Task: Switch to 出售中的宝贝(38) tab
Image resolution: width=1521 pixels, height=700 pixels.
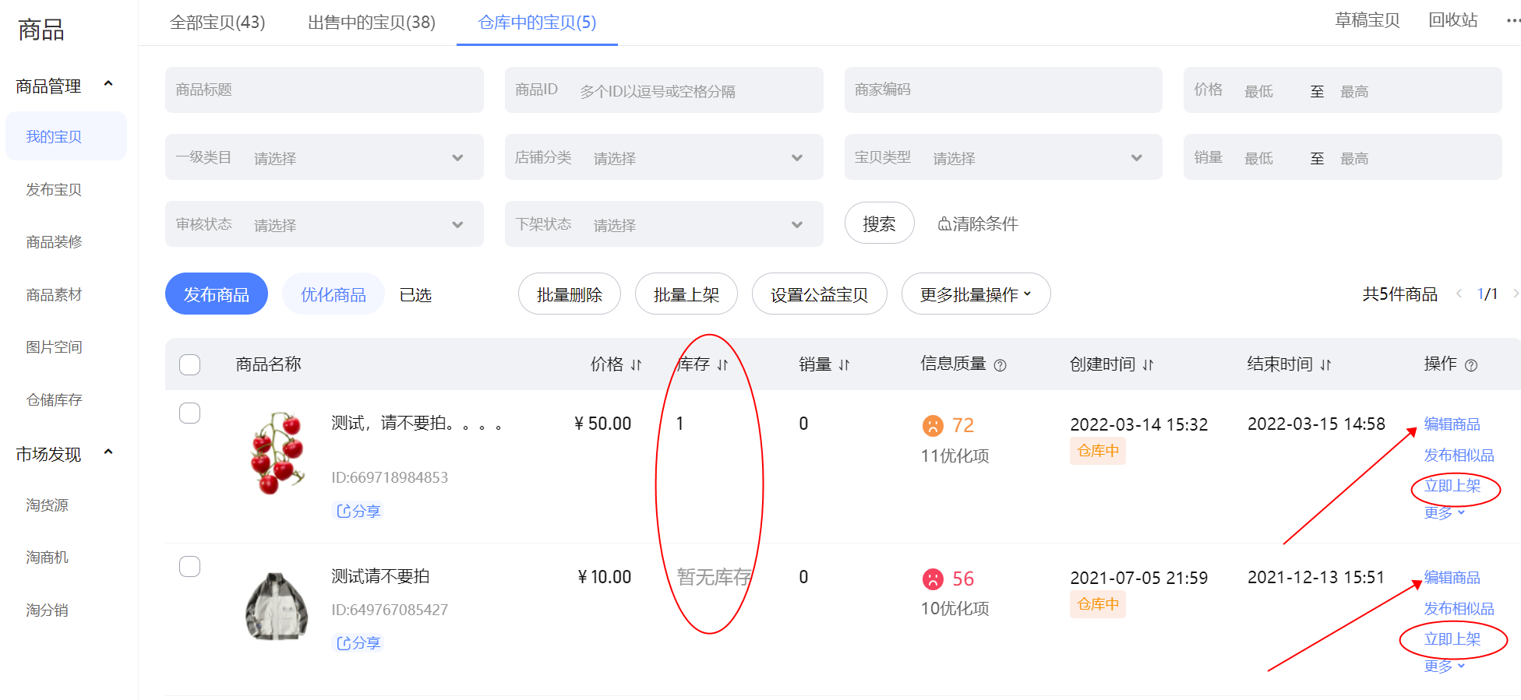Action: [x=372, y=23]
